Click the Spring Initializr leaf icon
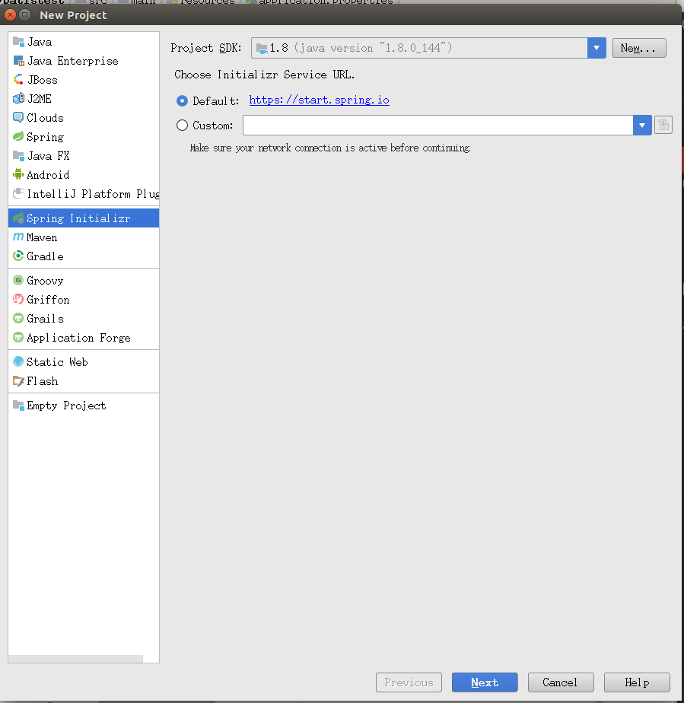This screenshot has height=703, width=684. click(18, 218)
